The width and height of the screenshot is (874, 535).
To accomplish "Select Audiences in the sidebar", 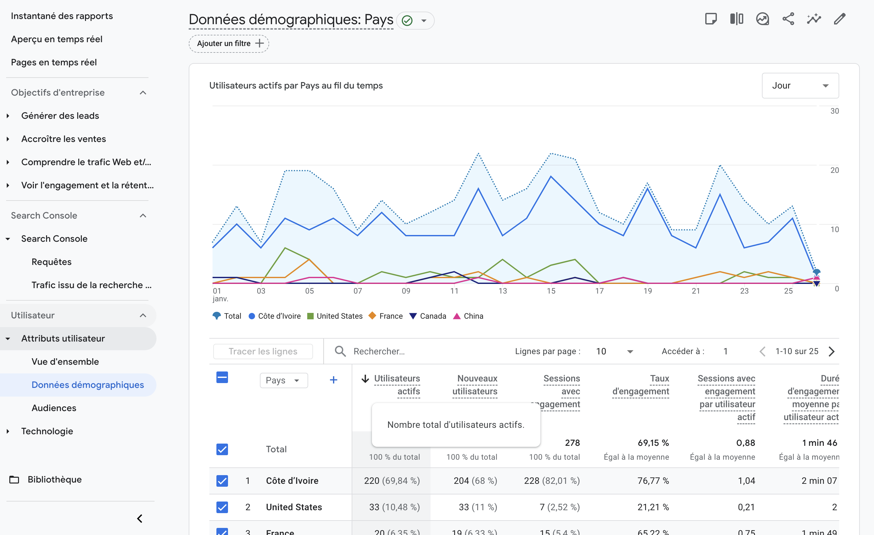I will click(x=54, y=408).
